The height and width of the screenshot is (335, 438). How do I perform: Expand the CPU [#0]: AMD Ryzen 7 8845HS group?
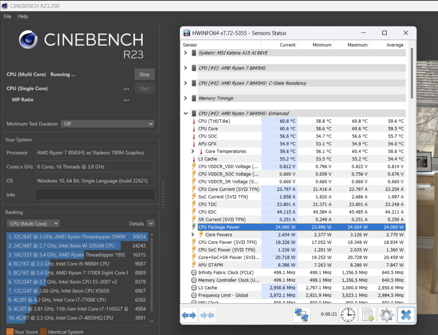[x=186, y=68]
